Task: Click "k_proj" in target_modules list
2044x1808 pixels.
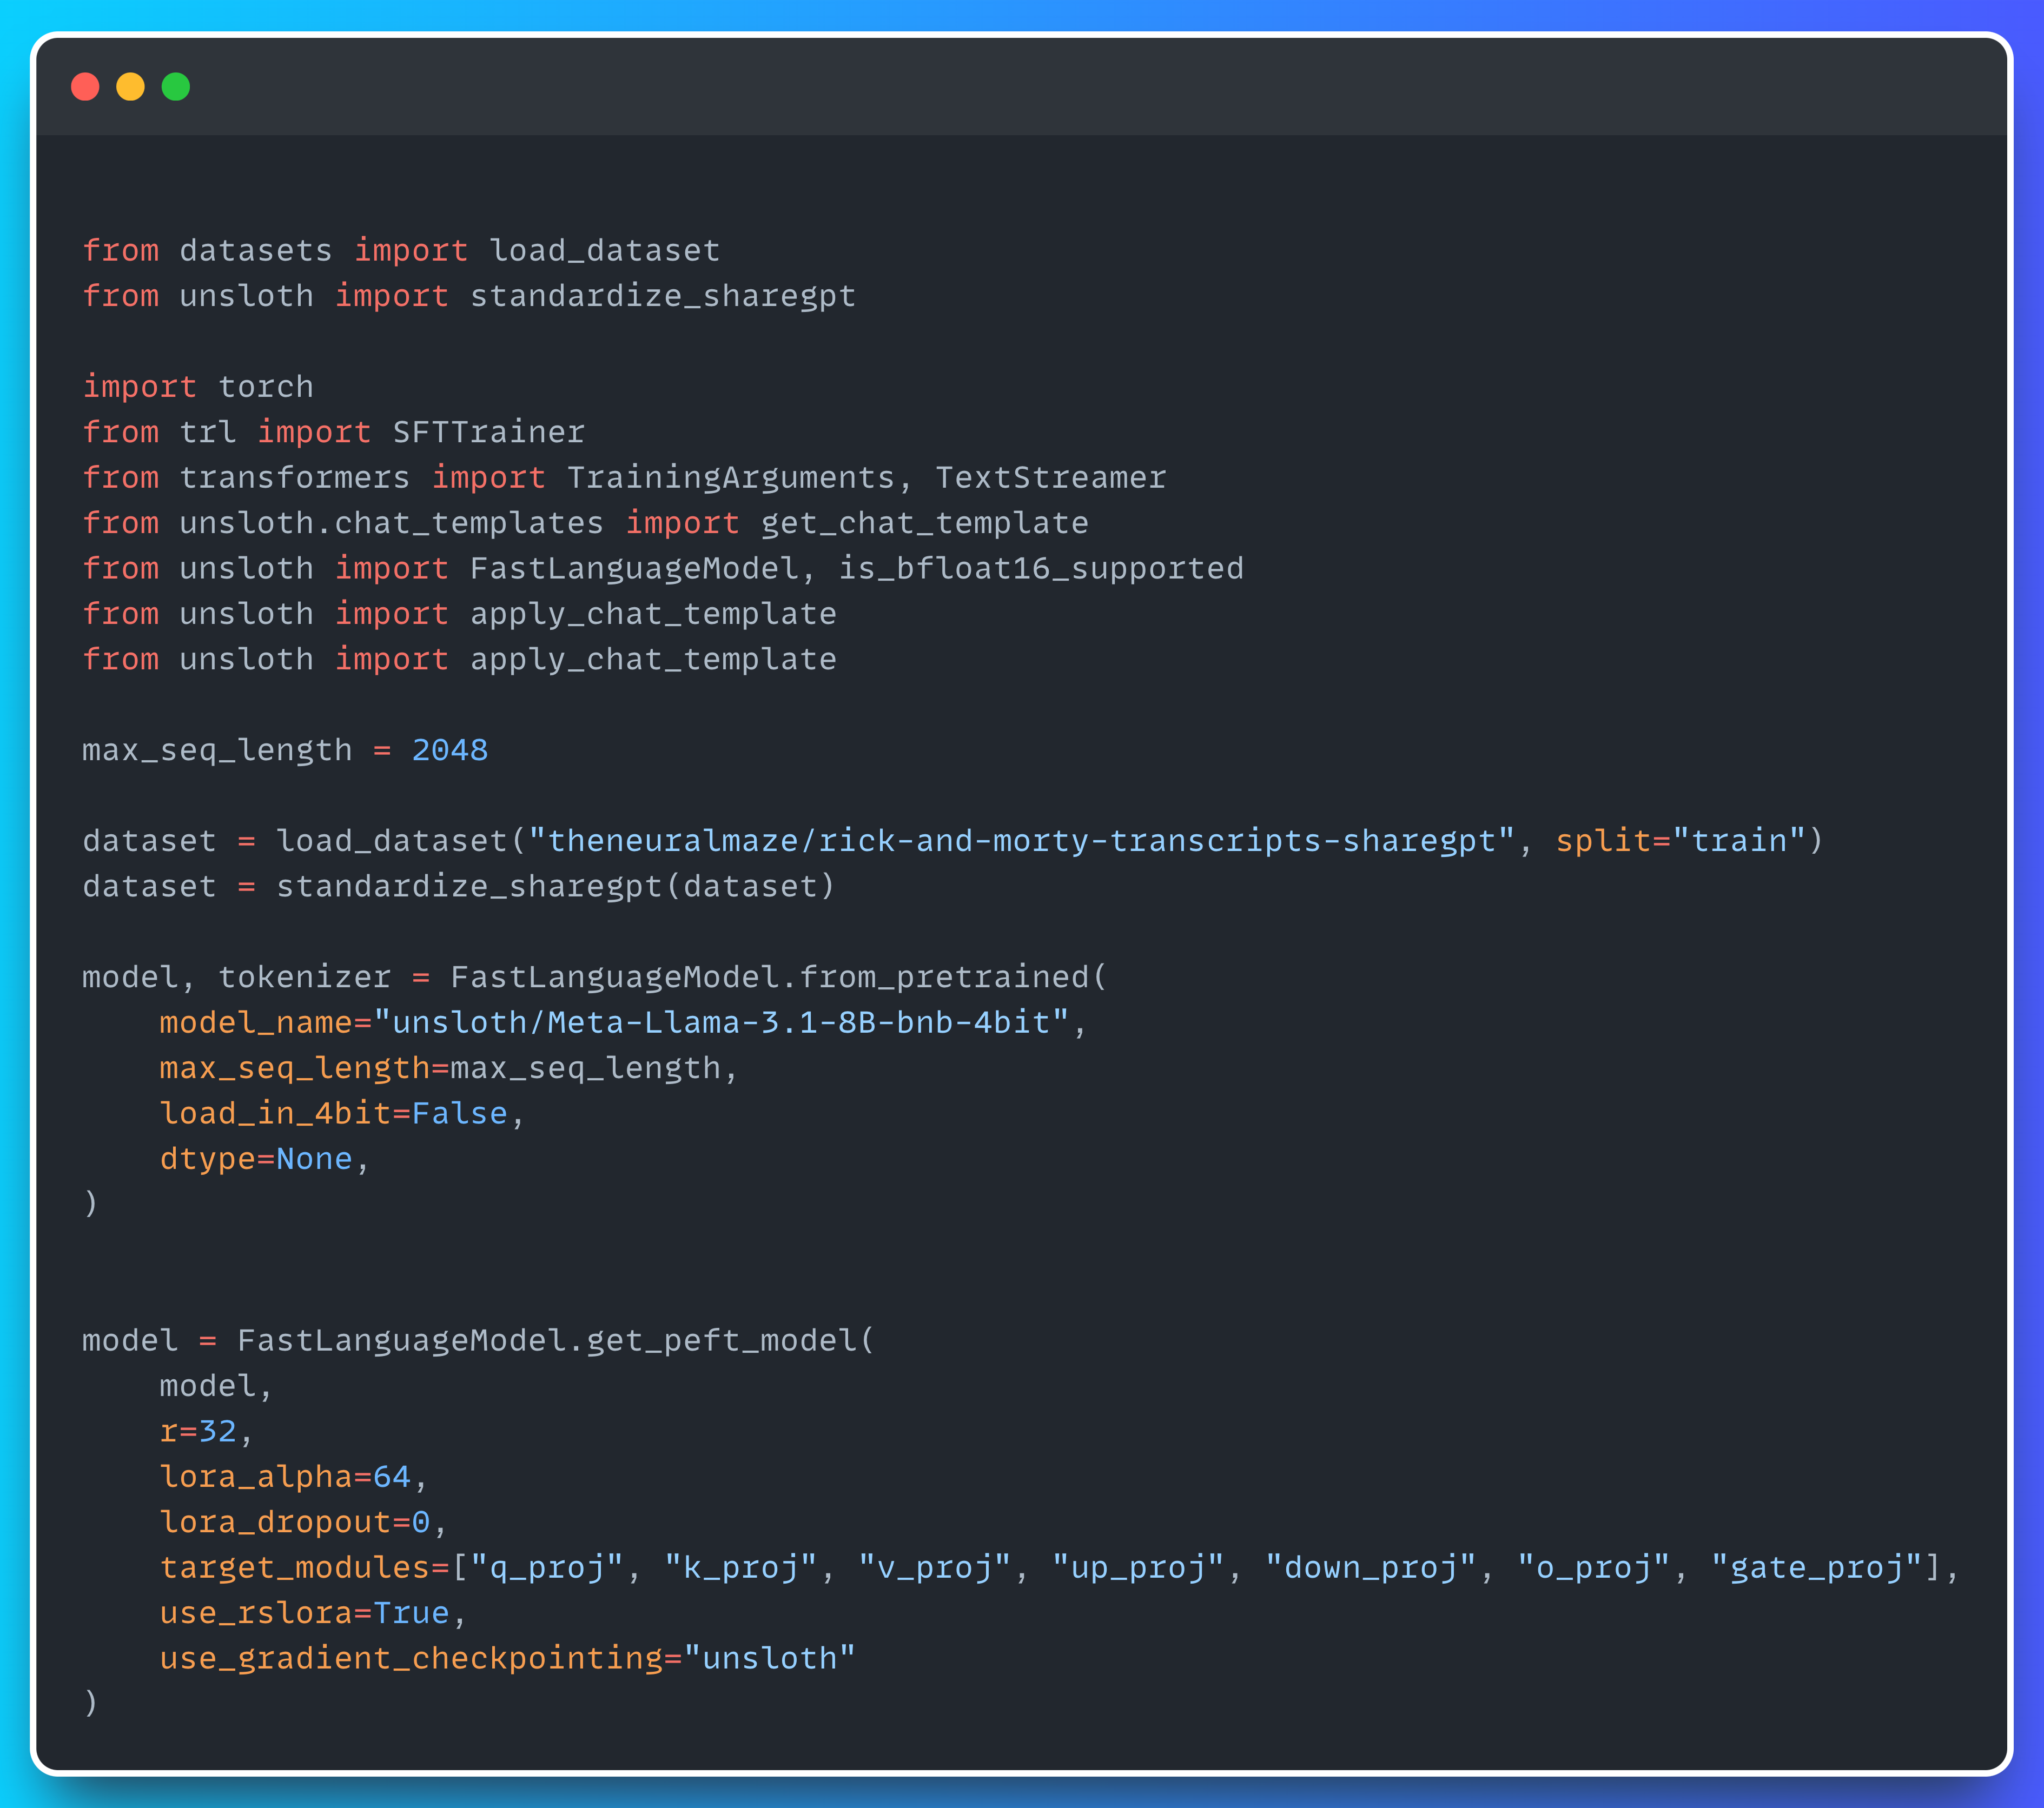Action: (x=741, y=1568)
